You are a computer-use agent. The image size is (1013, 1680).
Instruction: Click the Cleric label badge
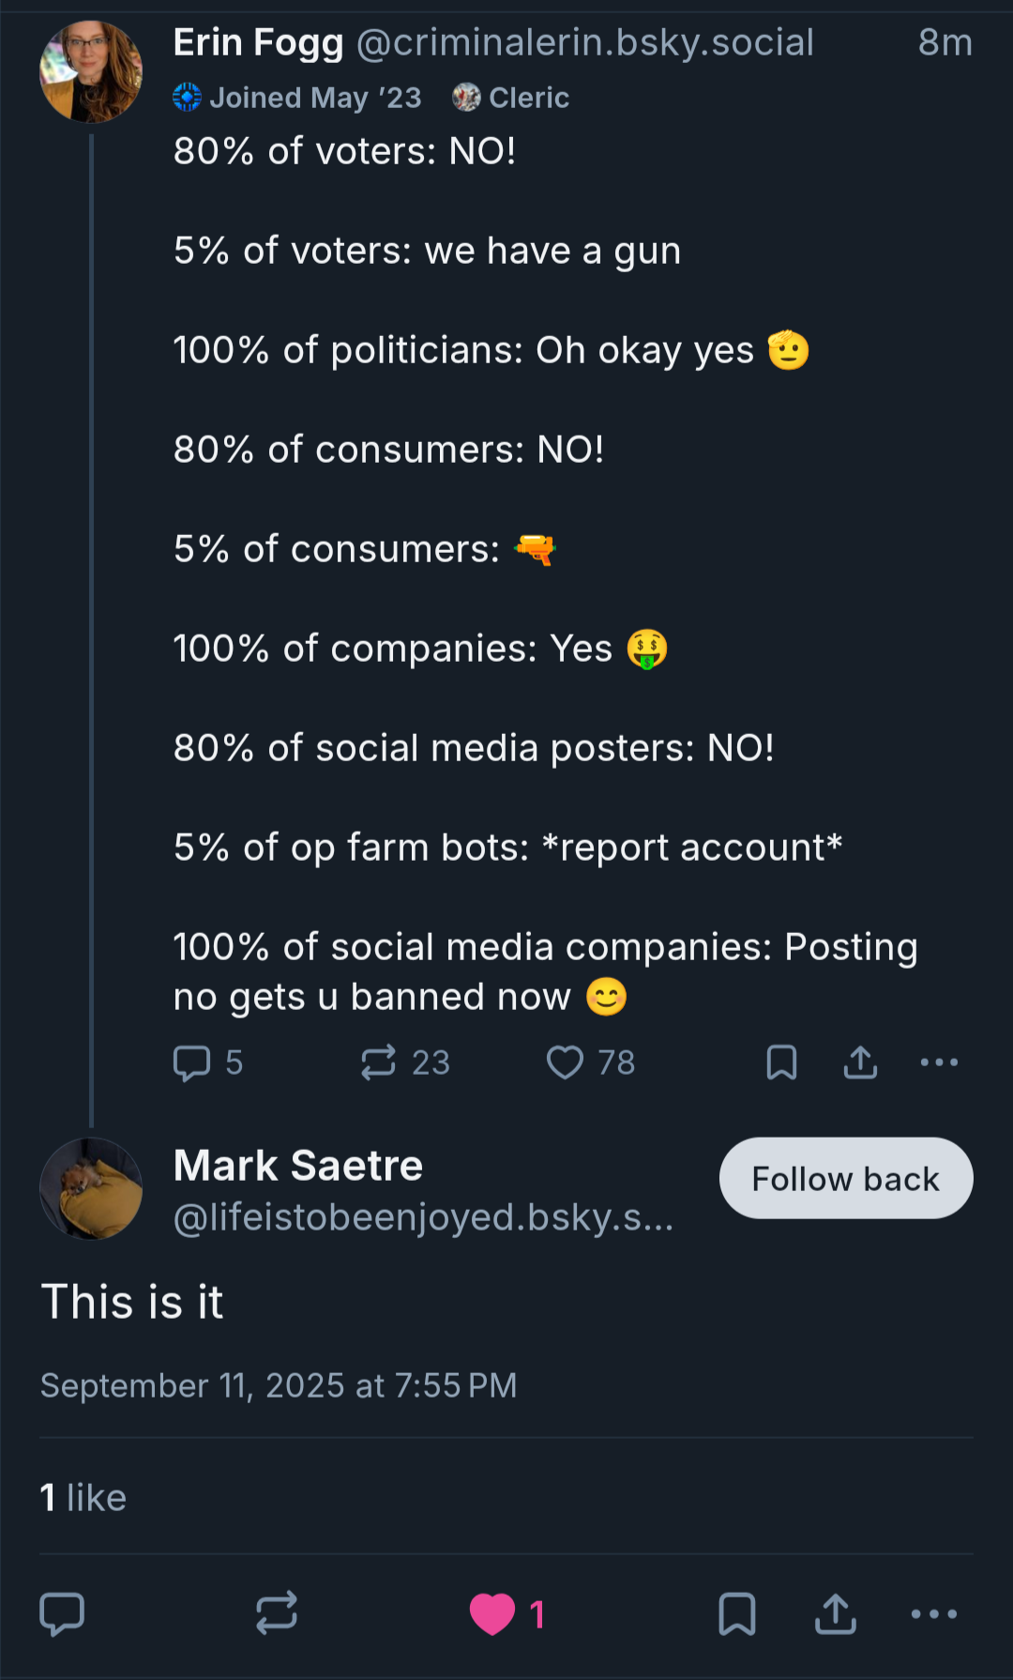(x=512, y=98)
